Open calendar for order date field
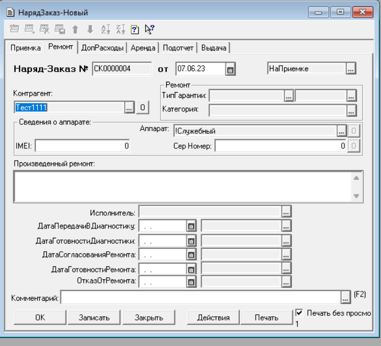 [230, 69]
